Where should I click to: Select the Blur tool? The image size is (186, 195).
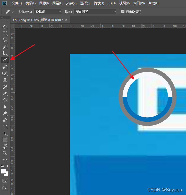[x=5, y=107]
